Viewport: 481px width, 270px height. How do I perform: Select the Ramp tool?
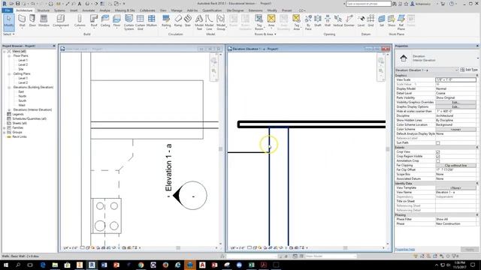click(178, 21)
